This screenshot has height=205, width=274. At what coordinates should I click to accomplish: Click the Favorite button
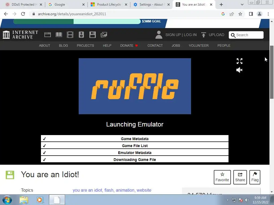[x=222, y=177]
